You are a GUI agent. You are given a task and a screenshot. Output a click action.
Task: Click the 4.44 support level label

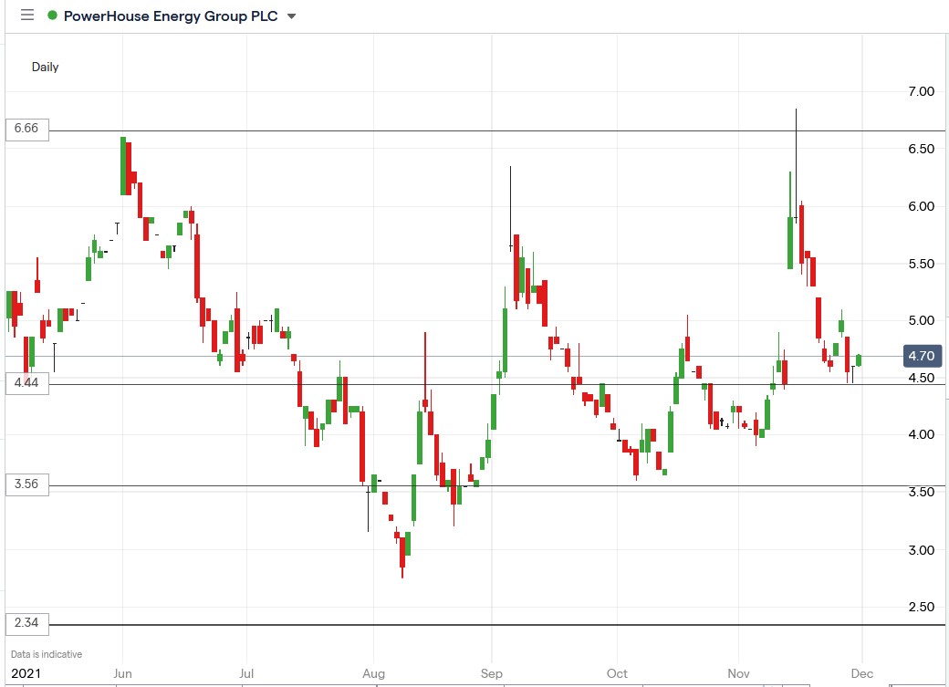point(26,383)
